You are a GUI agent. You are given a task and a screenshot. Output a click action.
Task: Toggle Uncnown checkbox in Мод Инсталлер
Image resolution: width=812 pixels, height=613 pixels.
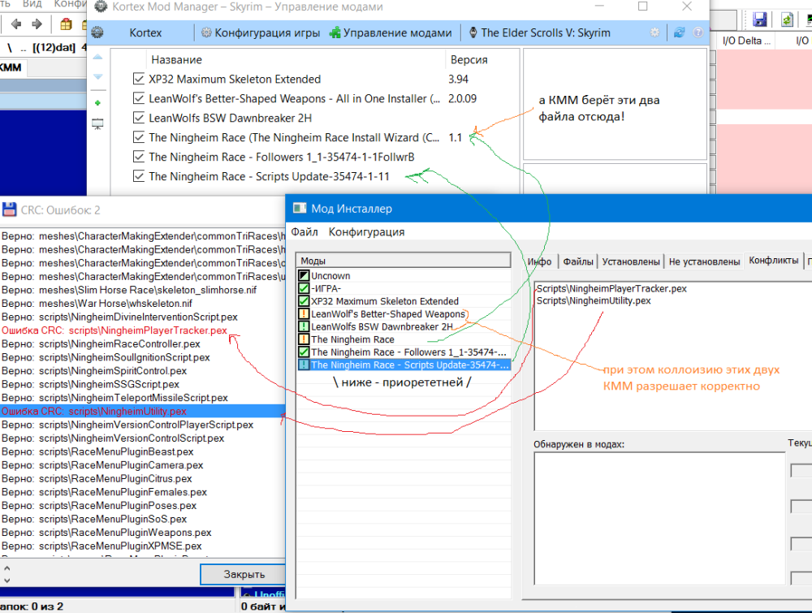pyautogui.click(x=304, y=275)
